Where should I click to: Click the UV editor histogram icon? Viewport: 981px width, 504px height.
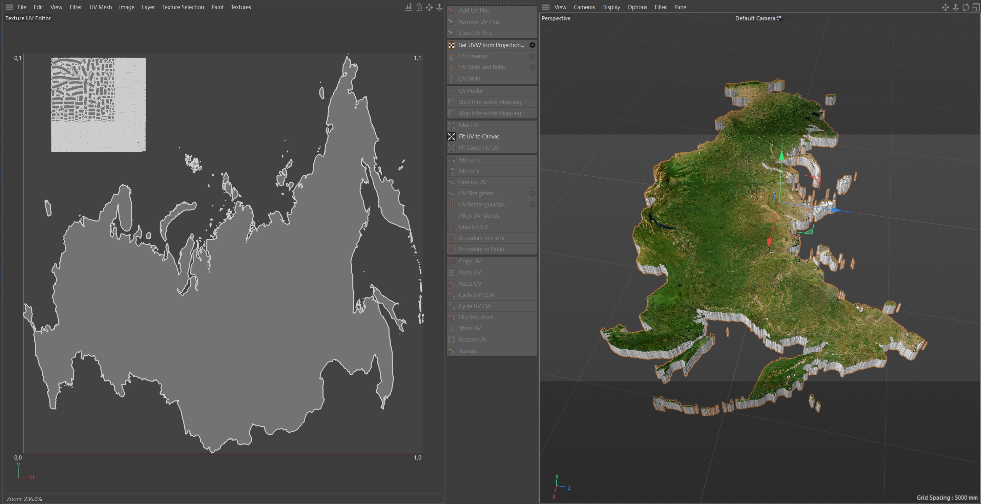pyautogui.click(x=408, y=7)
